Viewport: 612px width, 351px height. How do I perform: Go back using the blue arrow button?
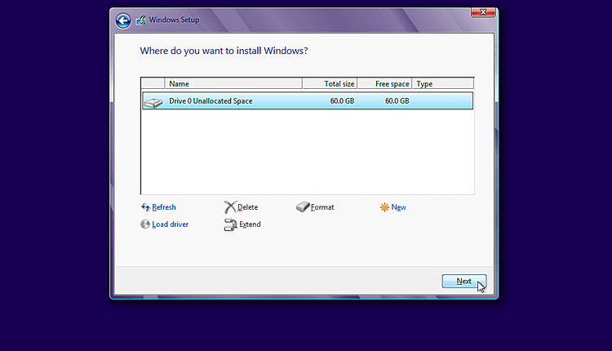coord(123,20)
